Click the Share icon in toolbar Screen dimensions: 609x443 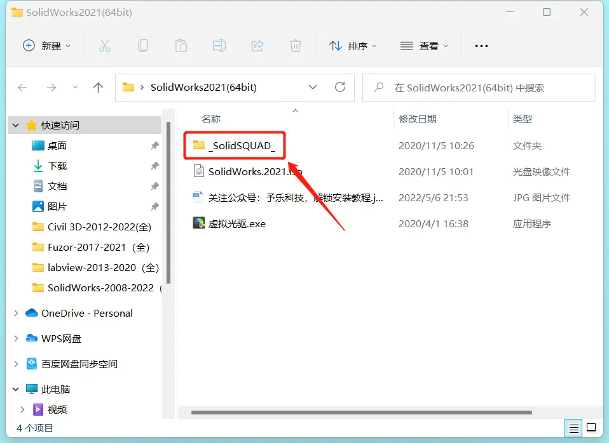(257, 46)
